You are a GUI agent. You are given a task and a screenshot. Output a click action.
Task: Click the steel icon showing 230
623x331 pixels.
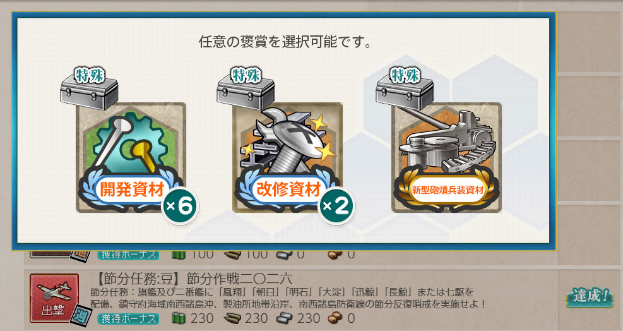[284, 318]
